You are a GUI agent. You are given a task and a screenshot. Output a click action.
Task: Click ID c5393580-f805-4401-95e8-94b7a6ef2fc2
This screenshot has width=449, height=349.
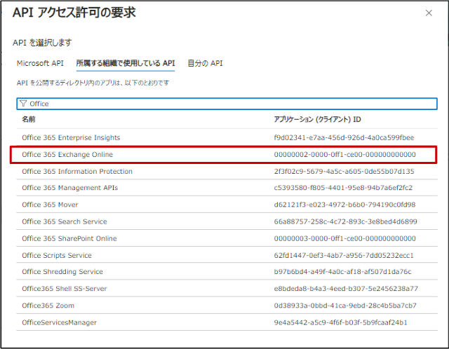coord(343,188)
